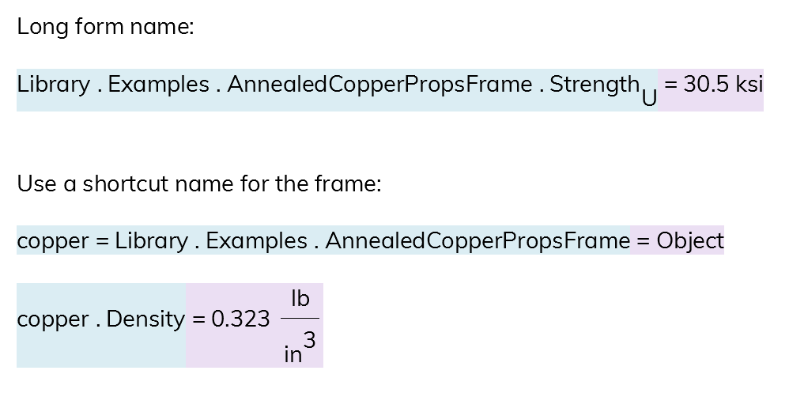Click 'AnnealedCopperPropsFrame' in the first expression
Screen dimensions: 789x393
(379, 85)
